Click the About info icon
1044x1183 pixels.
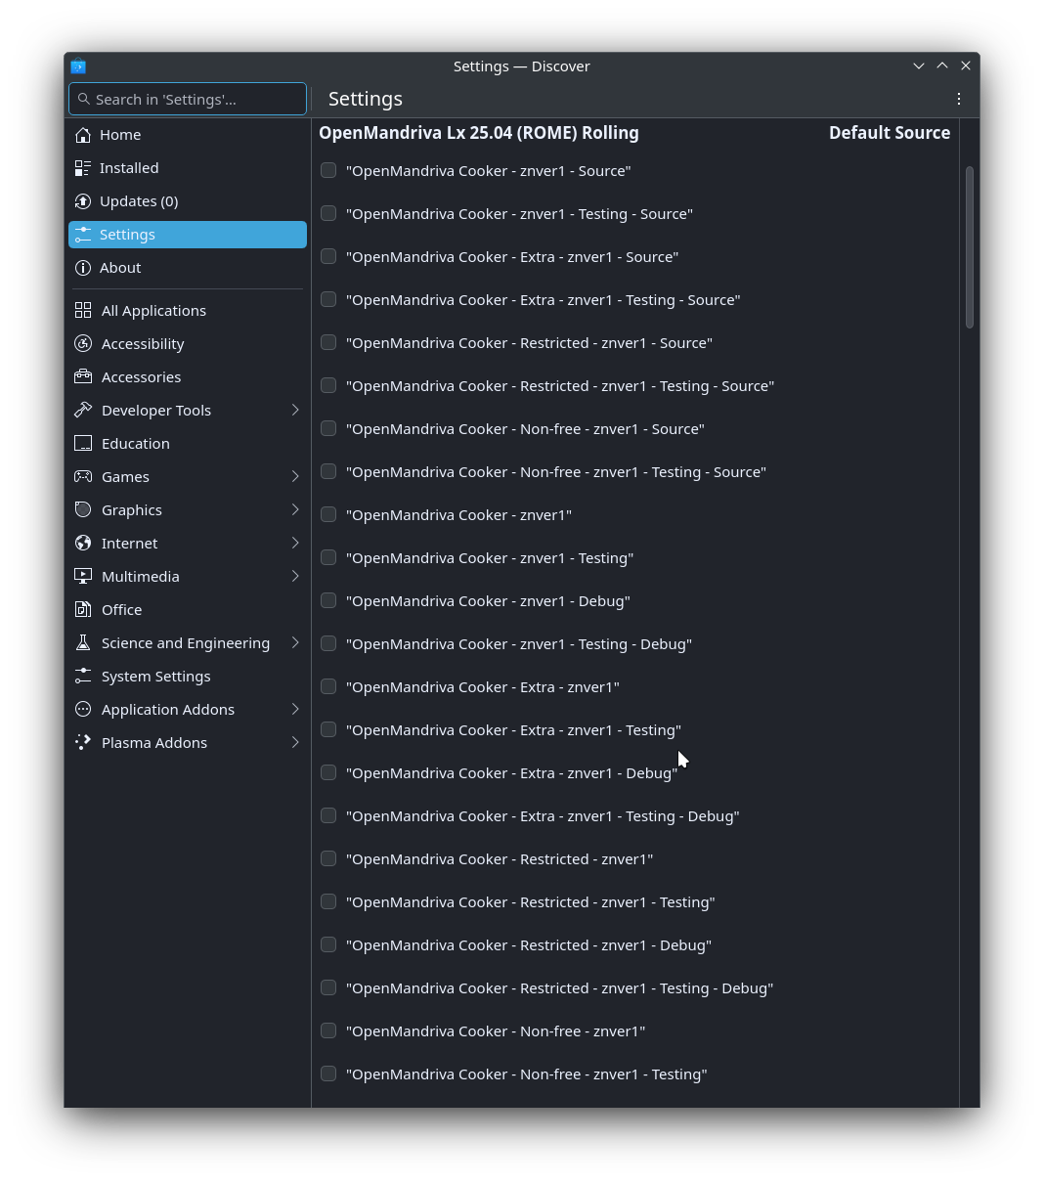pyautogui.click(x=83, y=268)
